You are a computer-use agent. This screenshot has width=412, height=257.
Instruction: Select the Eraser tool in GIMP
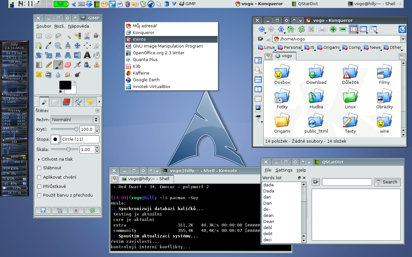68,65
